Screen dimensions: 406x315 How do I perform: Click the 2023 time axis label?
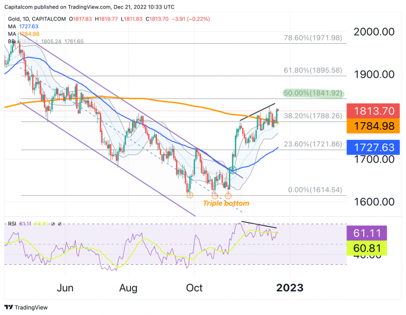[x=290, y=288]
